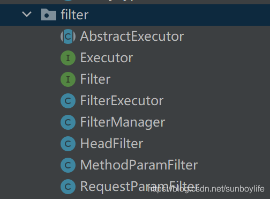Screen dimensions: 270x199
Task: Click the AbstractExecutor abstract class icon
Action: point(68,36)
